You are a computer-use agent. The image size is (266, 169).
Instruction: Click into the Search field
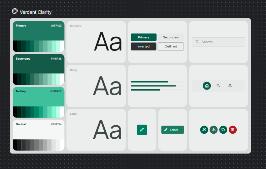218,42
